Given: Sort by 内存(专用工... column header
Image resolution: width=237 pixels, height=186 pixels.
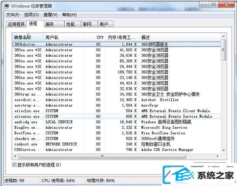Looking at the screenshot, I should pos(122,37).
